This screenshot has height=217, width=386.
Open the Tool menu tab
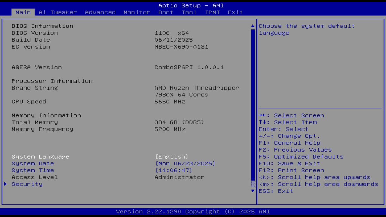[x=189, y=12]
